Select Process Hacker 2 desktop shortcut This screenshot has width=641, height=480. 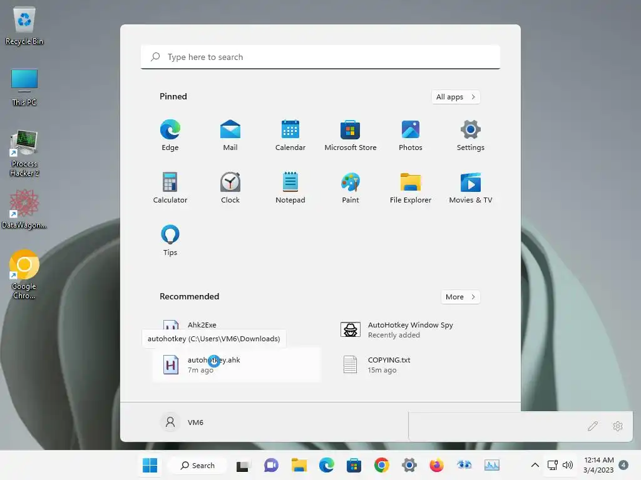(24, 154)
